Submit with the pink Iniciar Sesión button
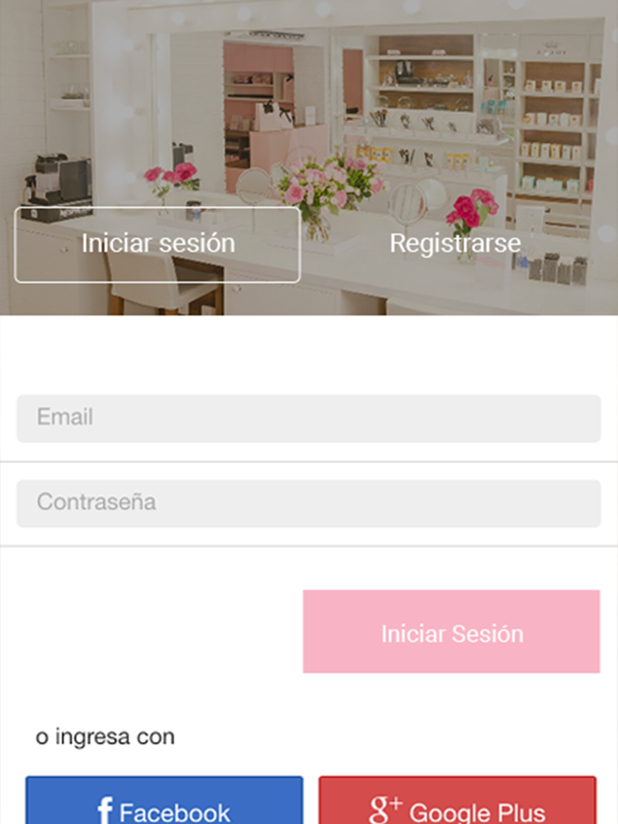The height and width of the screenshot is (824, 618). click(x=451, y=631)
